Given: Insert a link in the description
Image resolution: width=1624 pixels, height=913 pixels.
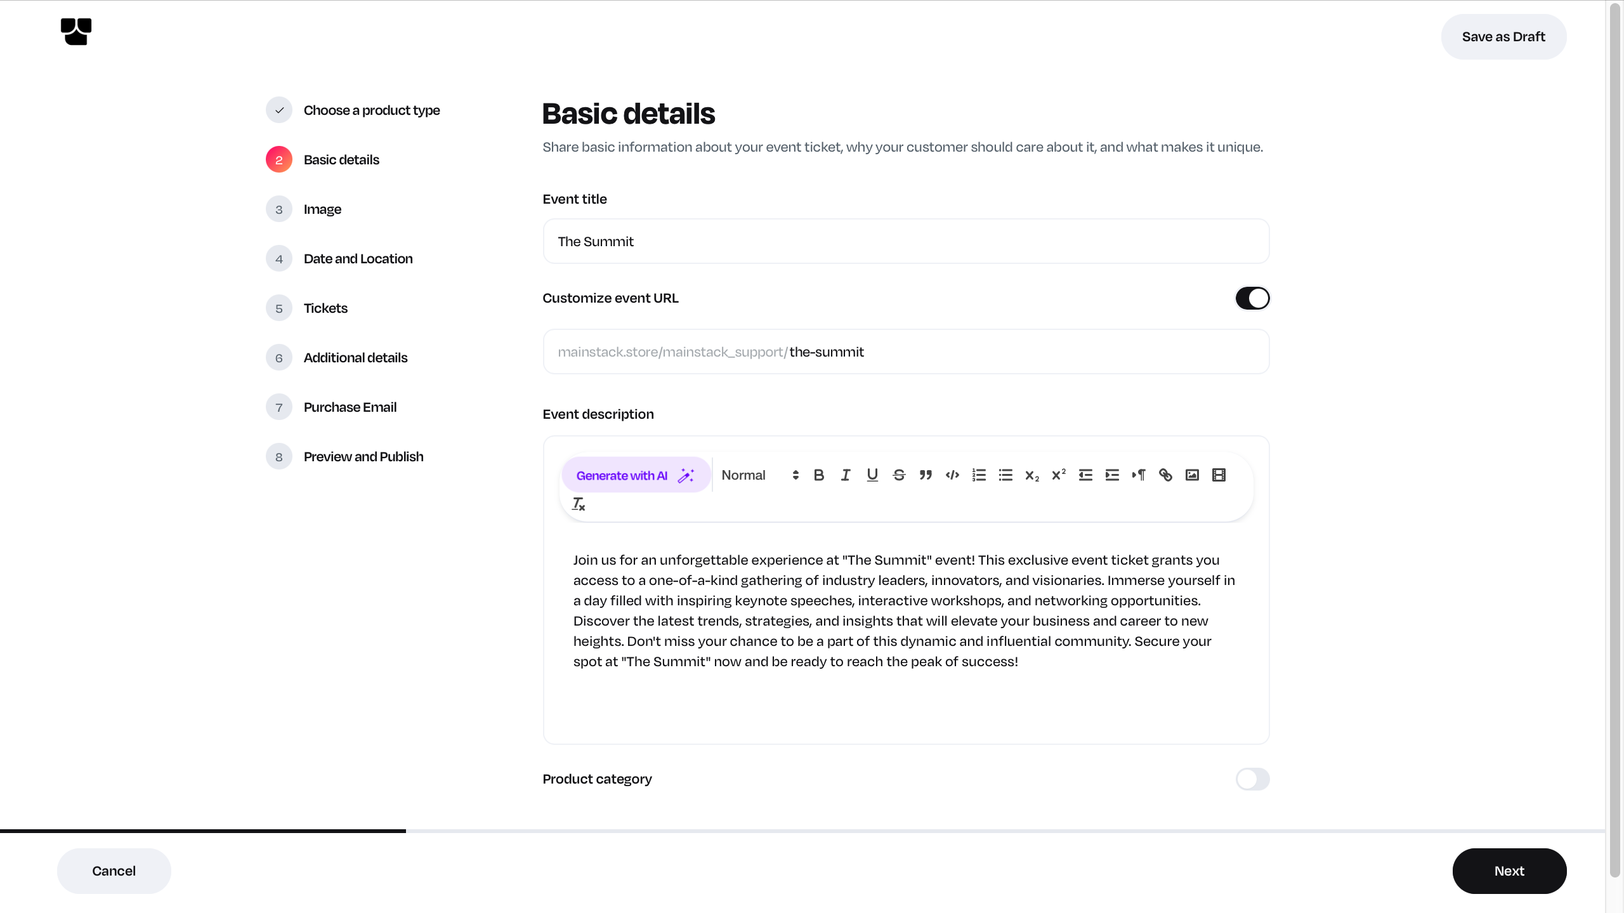Looking at the screenshot, I should click(1165, 475).
